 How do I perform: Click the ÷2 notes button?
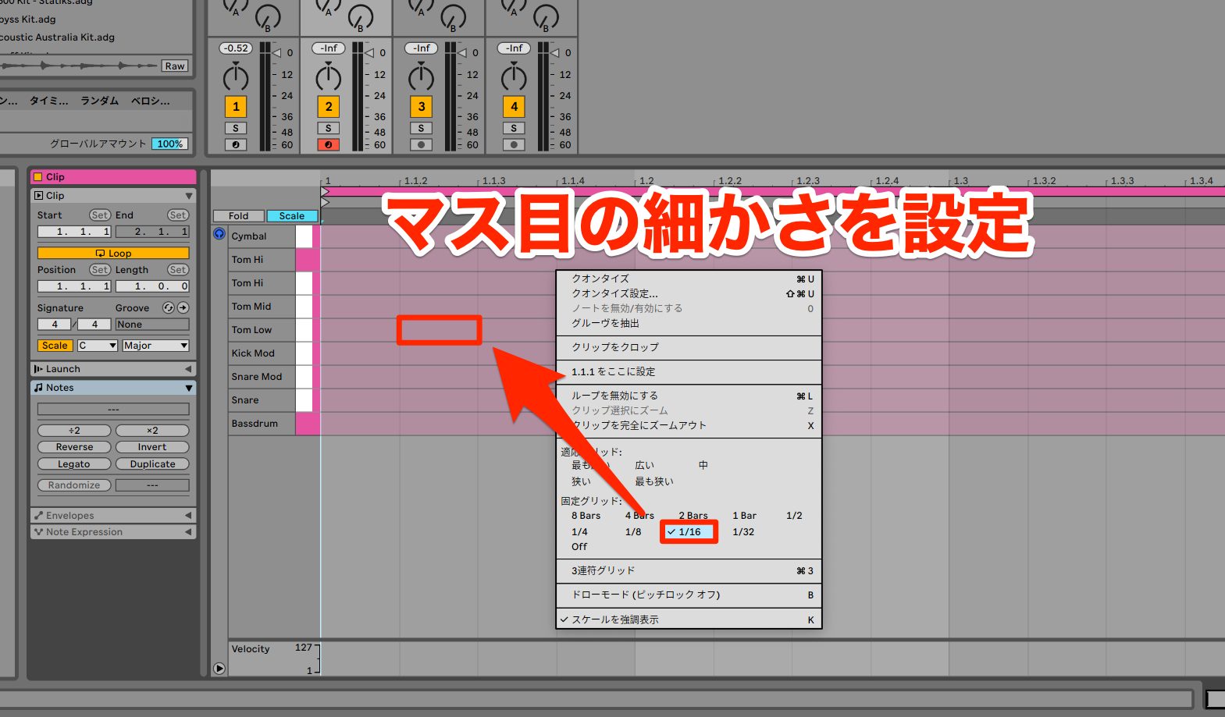(x=74, y=431)
